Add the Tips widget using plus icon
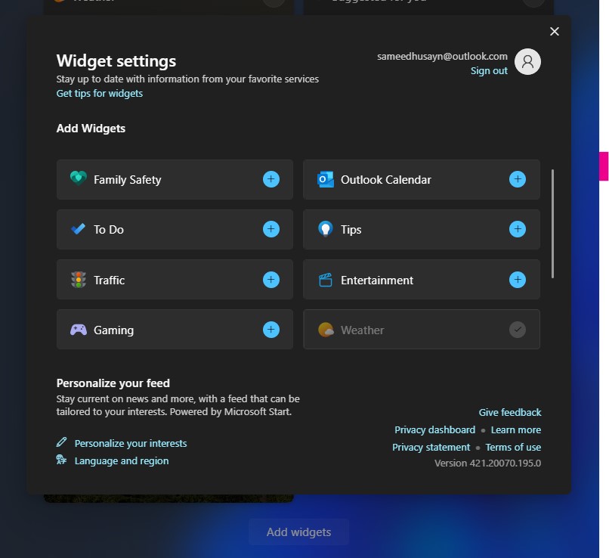The image size is (609, 558). click(518, 229)
